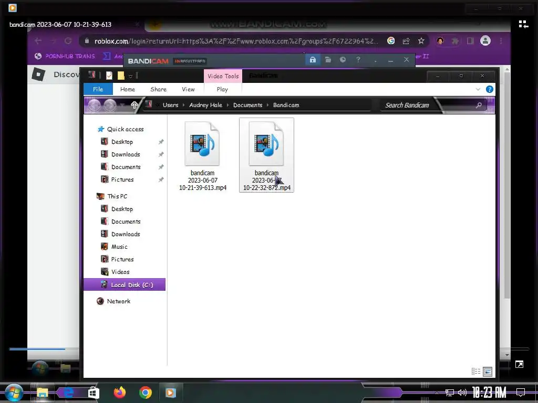Open volume speaker tray icon
This screenshot has width=538, height=403.
pyautogui.click(x=462, y=393)
